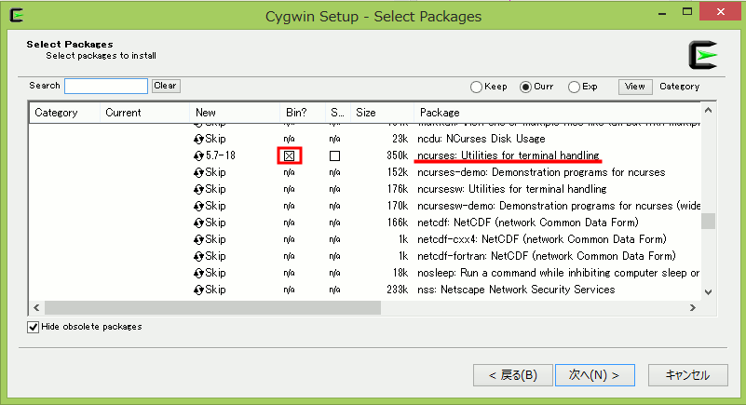Click the Cygwin icon in the title bar
746x405 pixels.
14,15
